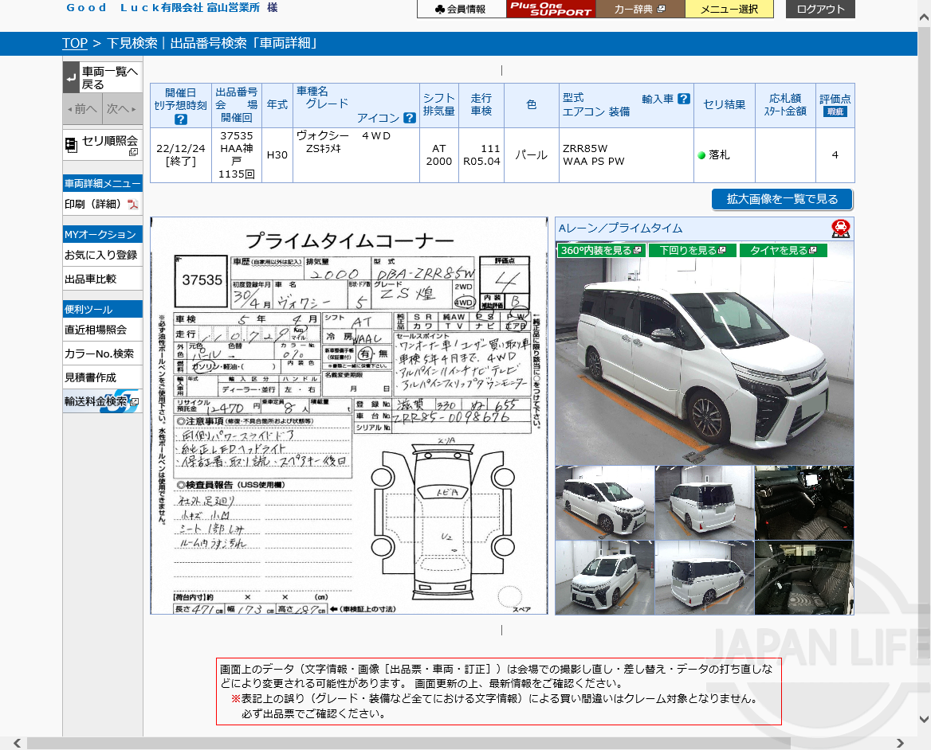This screenshot has height=750, width=931.
Task: Open the メニュー選択 menu
Action: [729, 10]
